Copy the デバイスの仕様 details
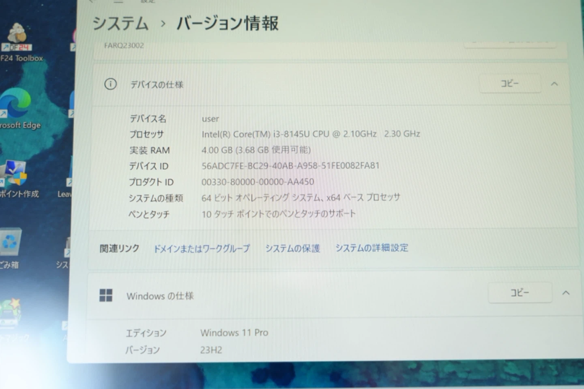The image size is (584, 389). point(510,83)
